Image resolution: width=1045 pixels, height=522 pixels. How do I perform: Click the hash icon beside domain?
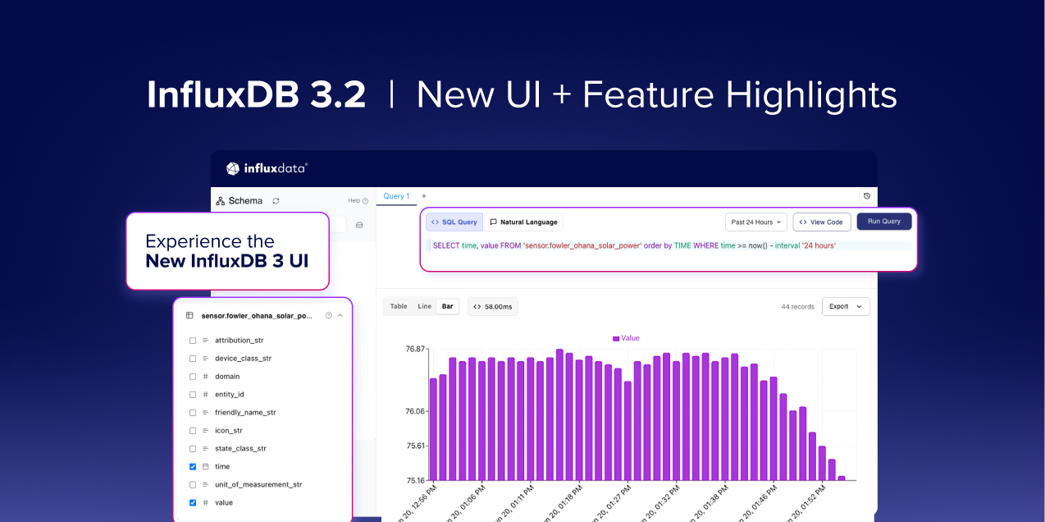205,376
